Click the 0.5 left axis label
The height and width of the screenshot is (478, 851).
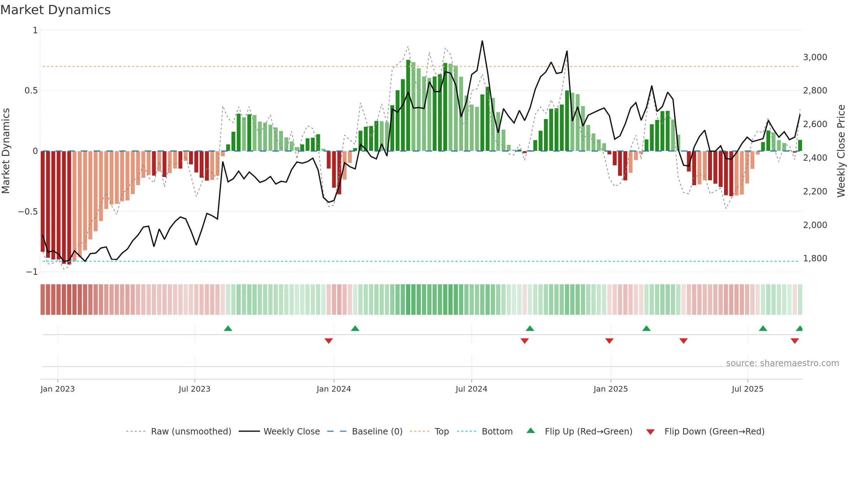pyautogui.click(x=31, y=91)
